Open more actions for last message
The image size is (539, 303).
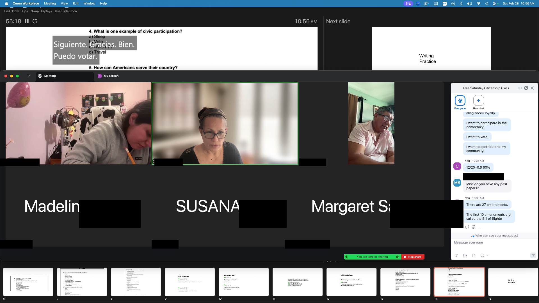click(479, 227)
